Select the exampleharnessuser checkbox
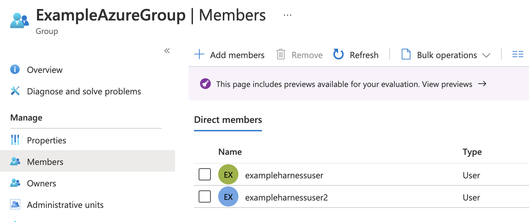The height and width of the screenshot is (222, 529). pyautogui.click(x=205, y=174)
